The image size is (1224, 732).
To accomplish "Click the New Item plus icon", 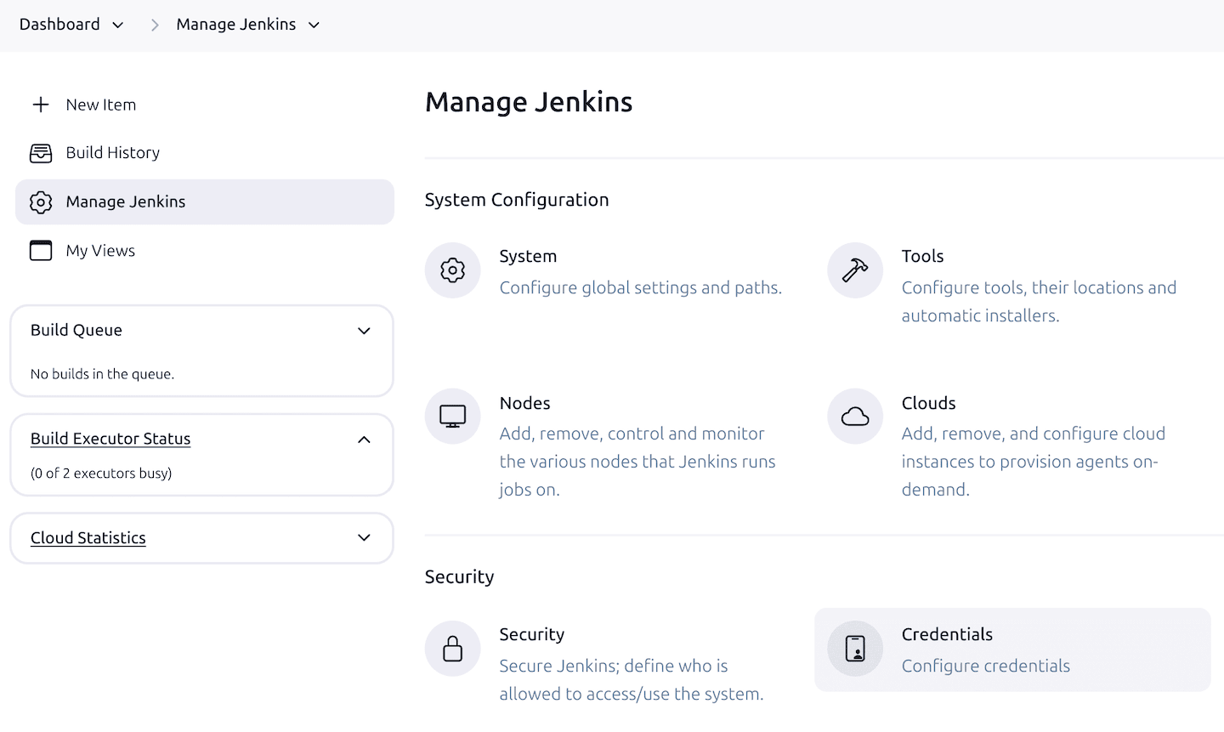I will pos(41,105).
